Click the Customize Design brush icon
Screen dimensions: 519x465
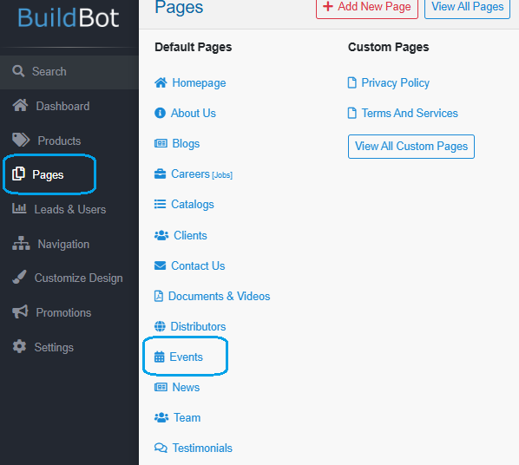[x=19, y=277]
